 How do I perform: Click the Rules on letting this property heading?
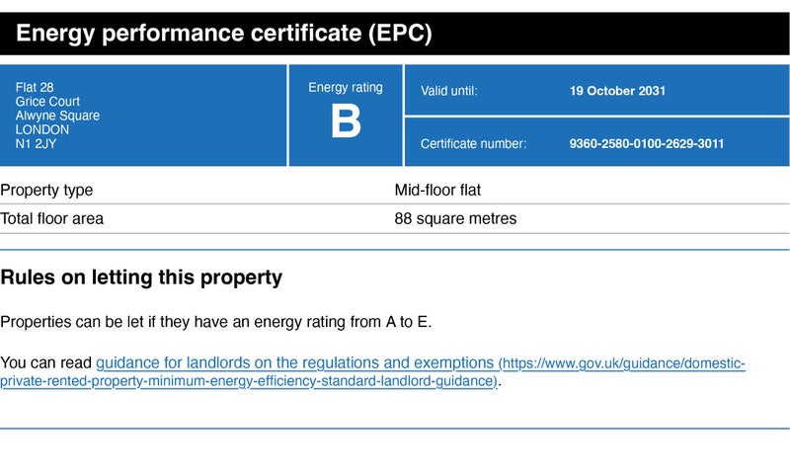(x=141, y=277)
